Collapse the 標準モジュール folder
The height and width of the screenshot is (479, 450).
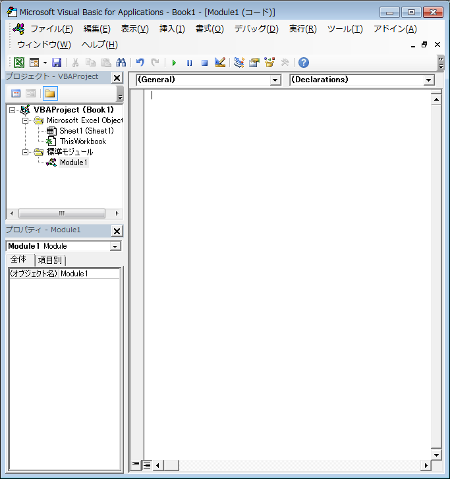click(26, 152)
